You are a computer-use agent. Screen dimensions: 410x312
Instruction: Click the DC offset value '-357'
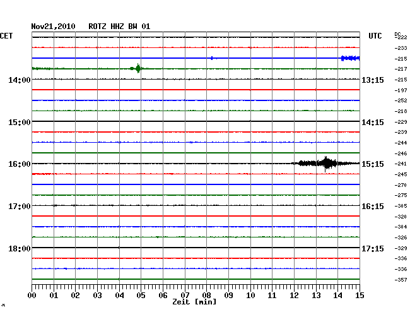pyautogui.click(x=401, y=280)
